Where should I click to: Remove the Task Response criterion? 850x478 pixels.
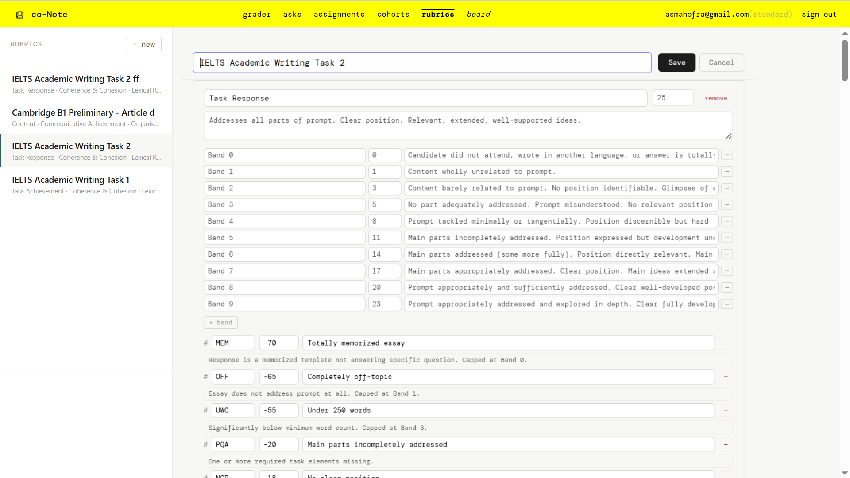pos(716,98)
